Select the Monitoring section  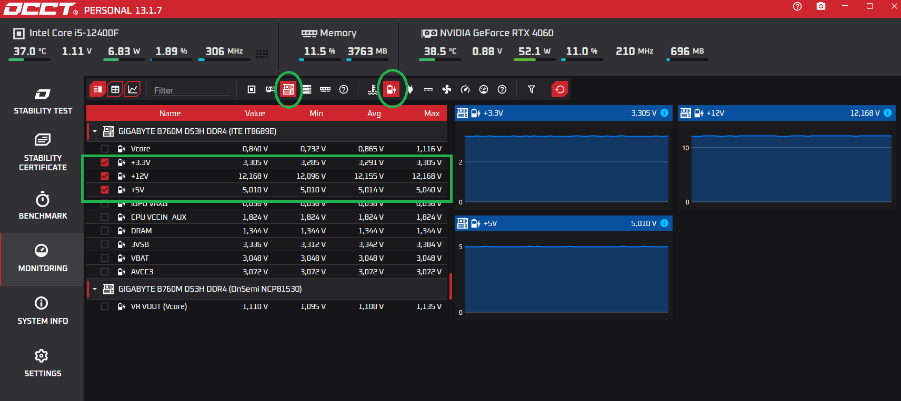tap(42, 259)
